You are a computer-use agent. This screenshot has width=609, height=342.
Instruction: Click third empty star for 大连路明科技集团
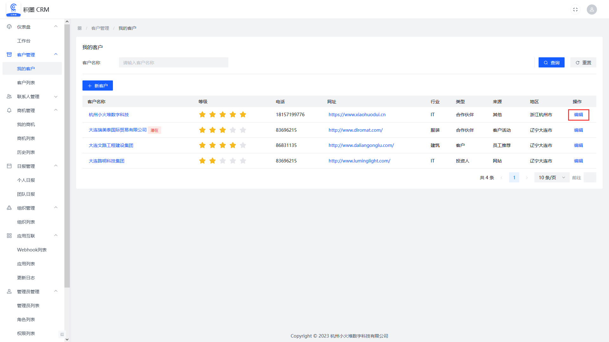223,161
